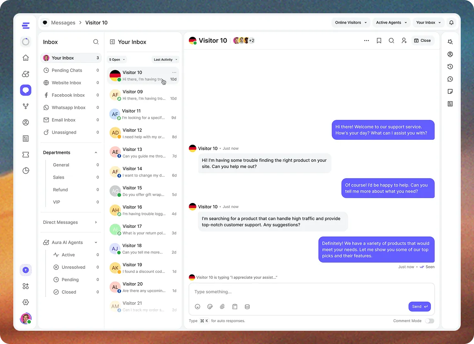Open settings gear in left sidebar
The image size is (474, 344).
(26, 302)
